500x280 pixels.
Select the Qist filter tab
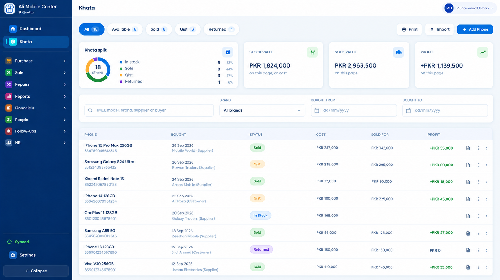[x=187, y=29]
